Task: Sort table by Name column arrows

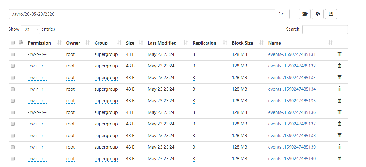Action: [x=330, y=43]
